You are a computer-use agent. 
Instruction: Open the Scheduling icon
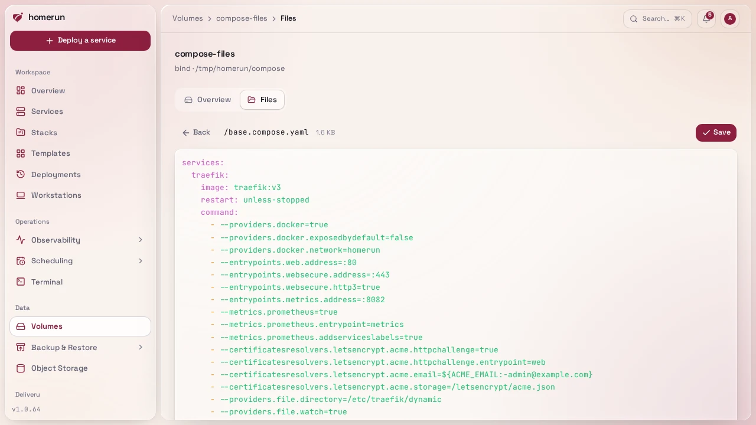(21, 261)
